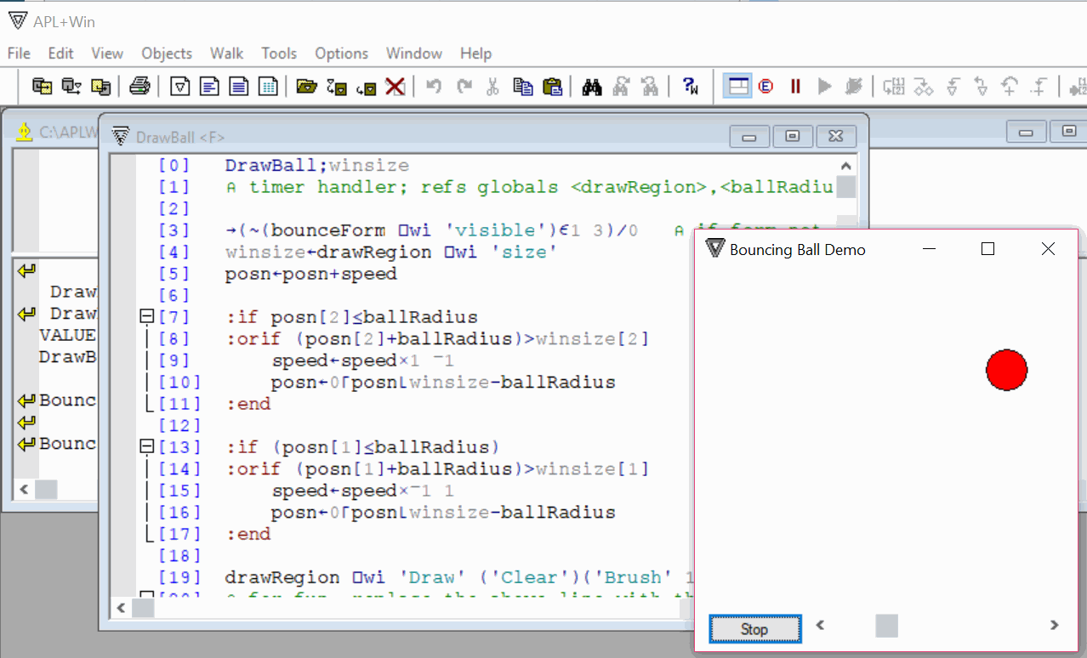Click the red bouncing ball

(1007, 370)
